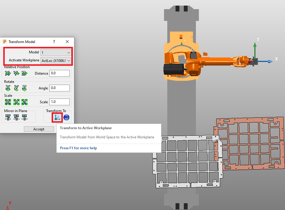Rotate the model about the Z axis
The width and height of the screenshot is (285, 210).
pos(25,88)
